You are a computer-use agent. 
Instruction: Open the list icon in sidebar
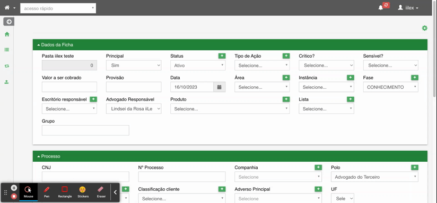point(7,50)
